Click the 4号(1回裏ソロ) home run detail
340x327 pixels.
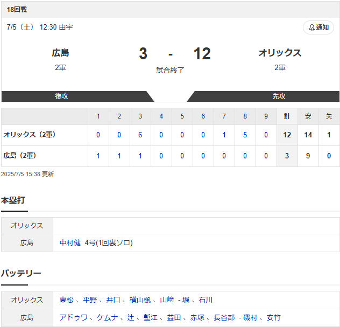pos(109,242)
